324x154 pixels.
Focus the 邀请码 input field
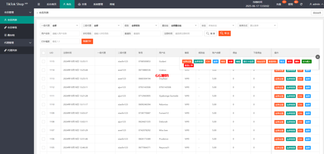click(146, 33)
